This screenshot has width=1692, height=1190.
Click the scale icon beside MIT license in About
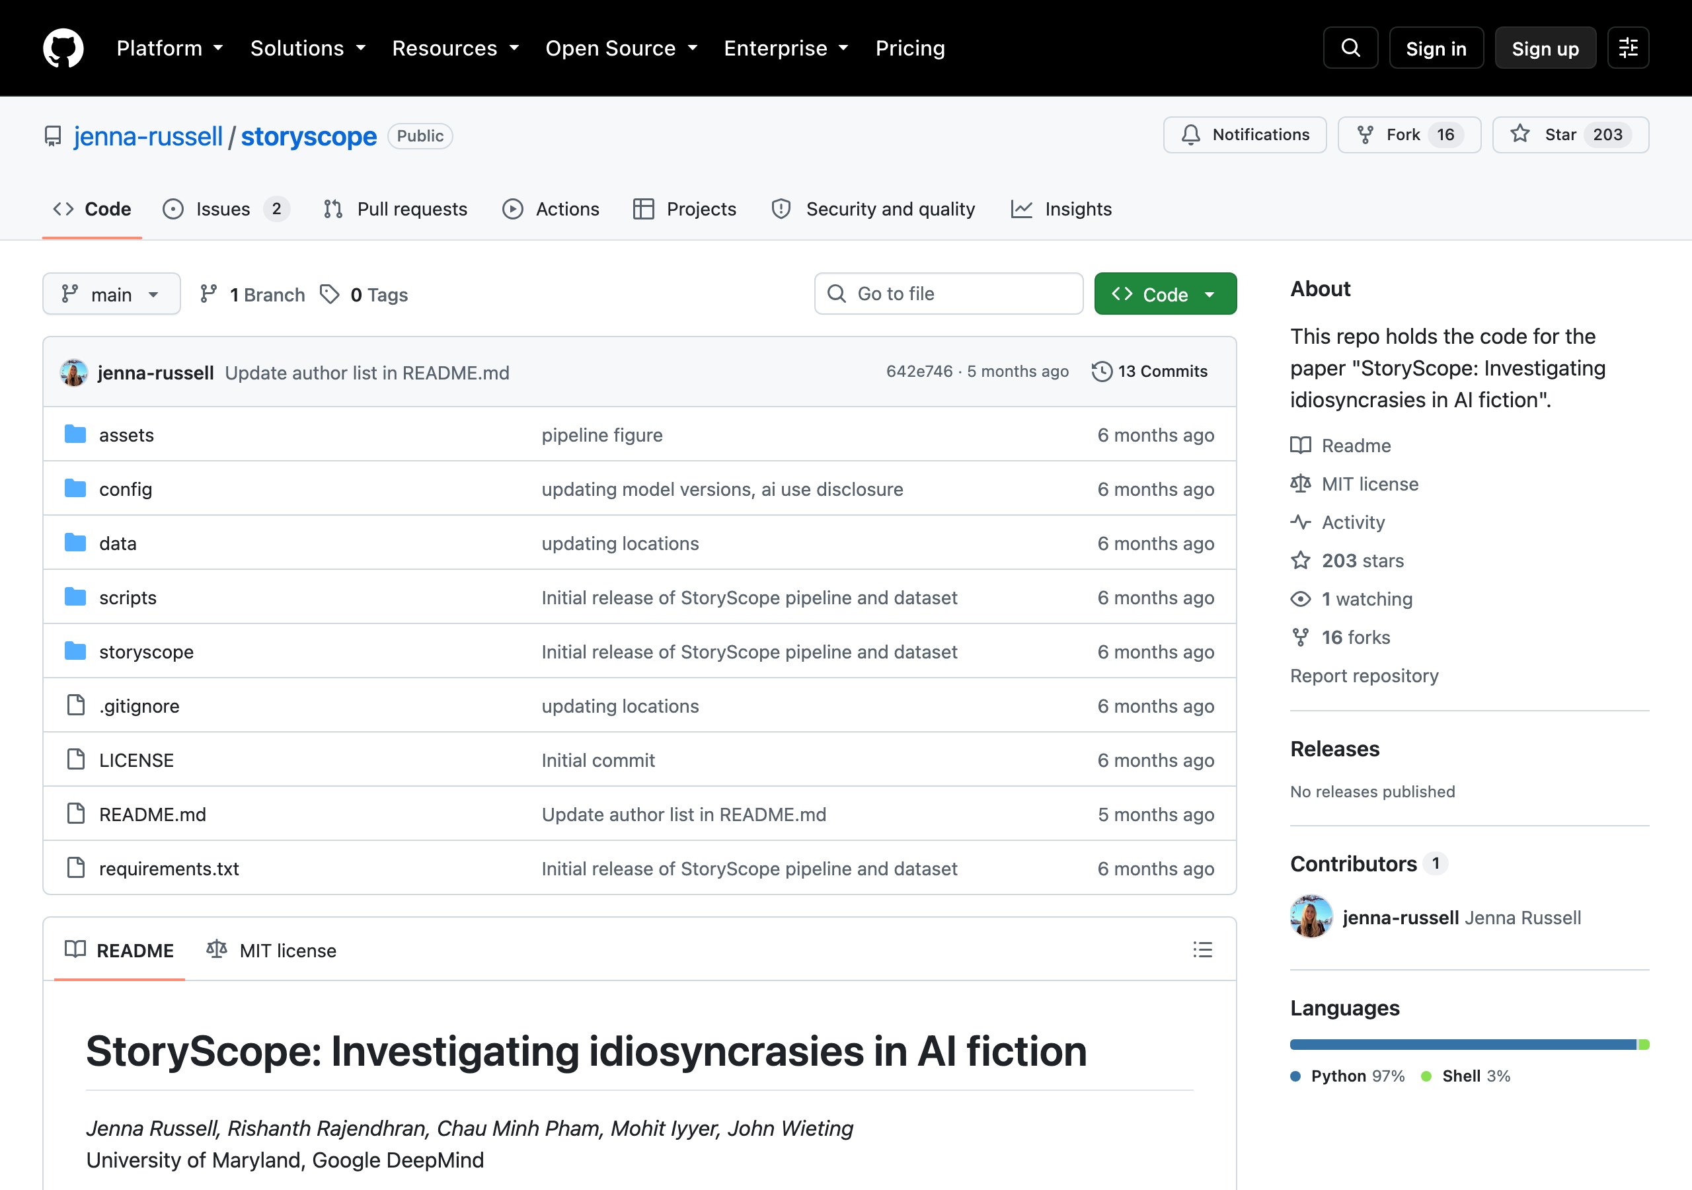(1301, 484)
